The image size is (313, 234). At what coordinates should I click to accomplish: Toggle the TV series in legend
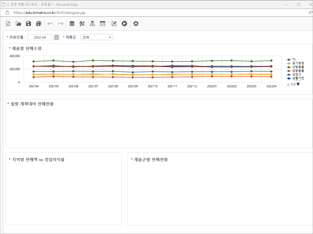(294, 59)
